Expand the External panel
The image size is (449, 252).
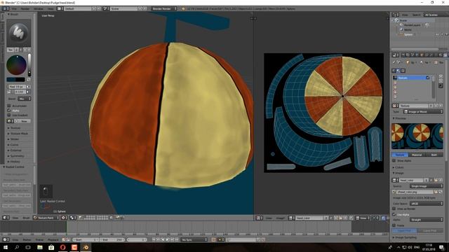pyautogui.click(x=15, y=150)
